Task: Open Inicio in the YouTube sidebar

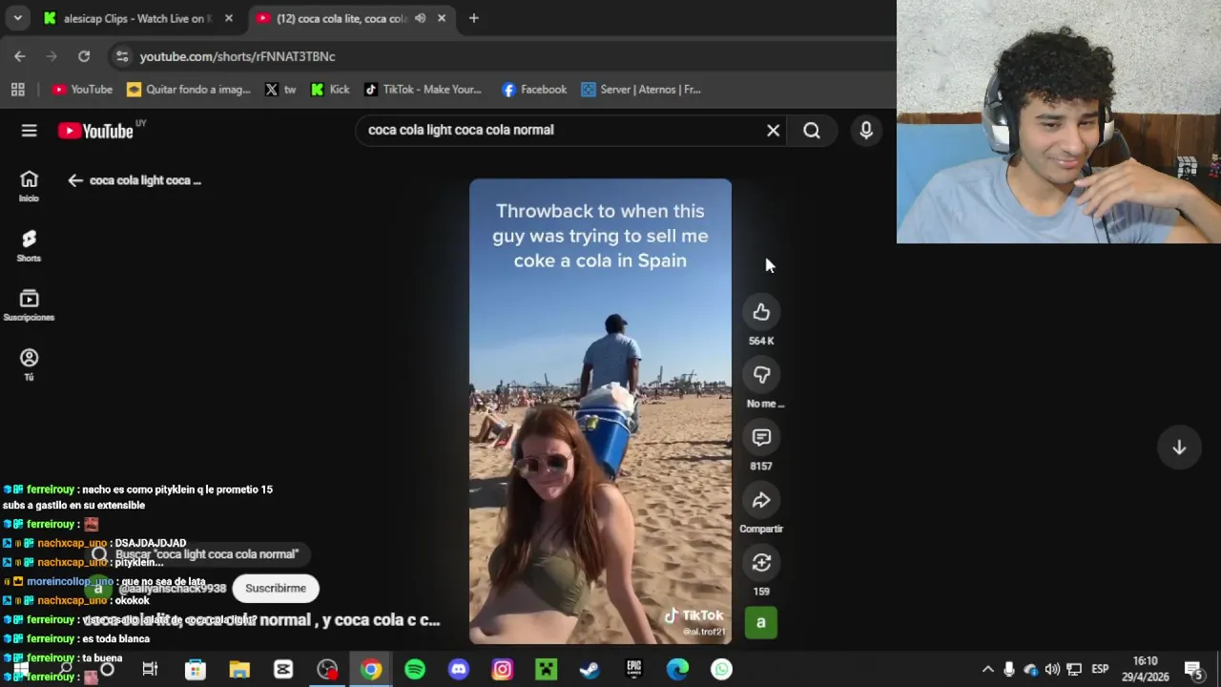Action: point(29,186)
